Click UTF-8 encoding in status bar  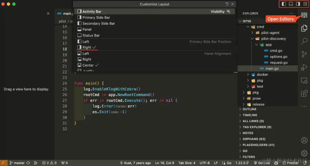pos(205,163)
